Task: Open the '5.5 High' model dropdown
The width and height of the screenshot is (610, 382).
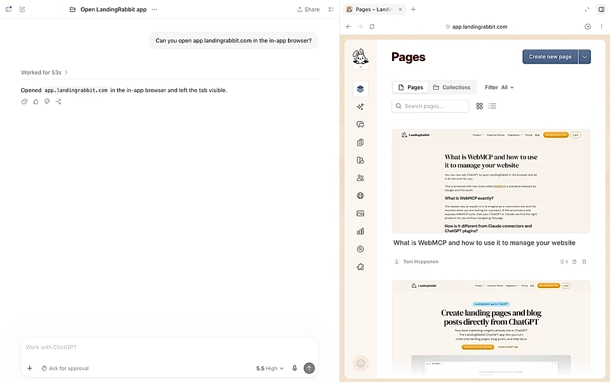Action: tap(270, 368)
